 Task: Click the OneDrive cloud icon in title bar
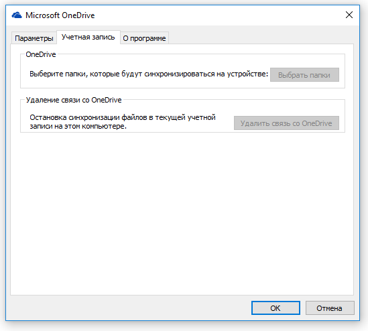point(17,15)
